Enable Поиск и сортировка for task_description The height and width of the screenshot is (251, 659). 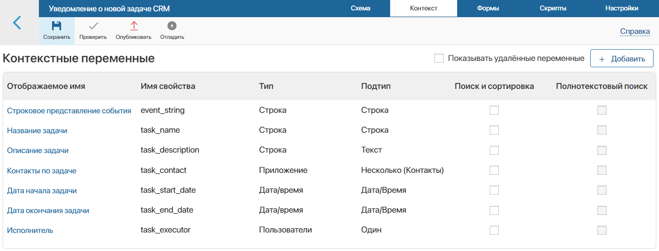pos(494,150)
